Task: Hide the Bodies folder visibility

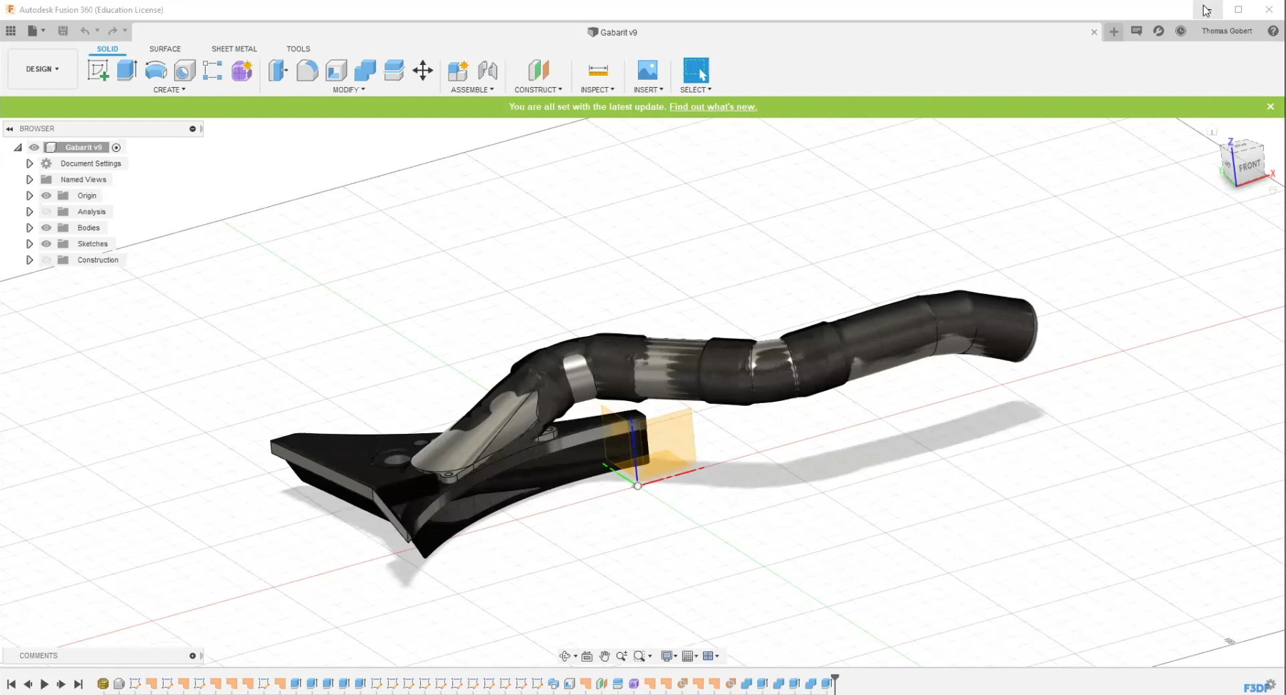Action: [46, 228]
